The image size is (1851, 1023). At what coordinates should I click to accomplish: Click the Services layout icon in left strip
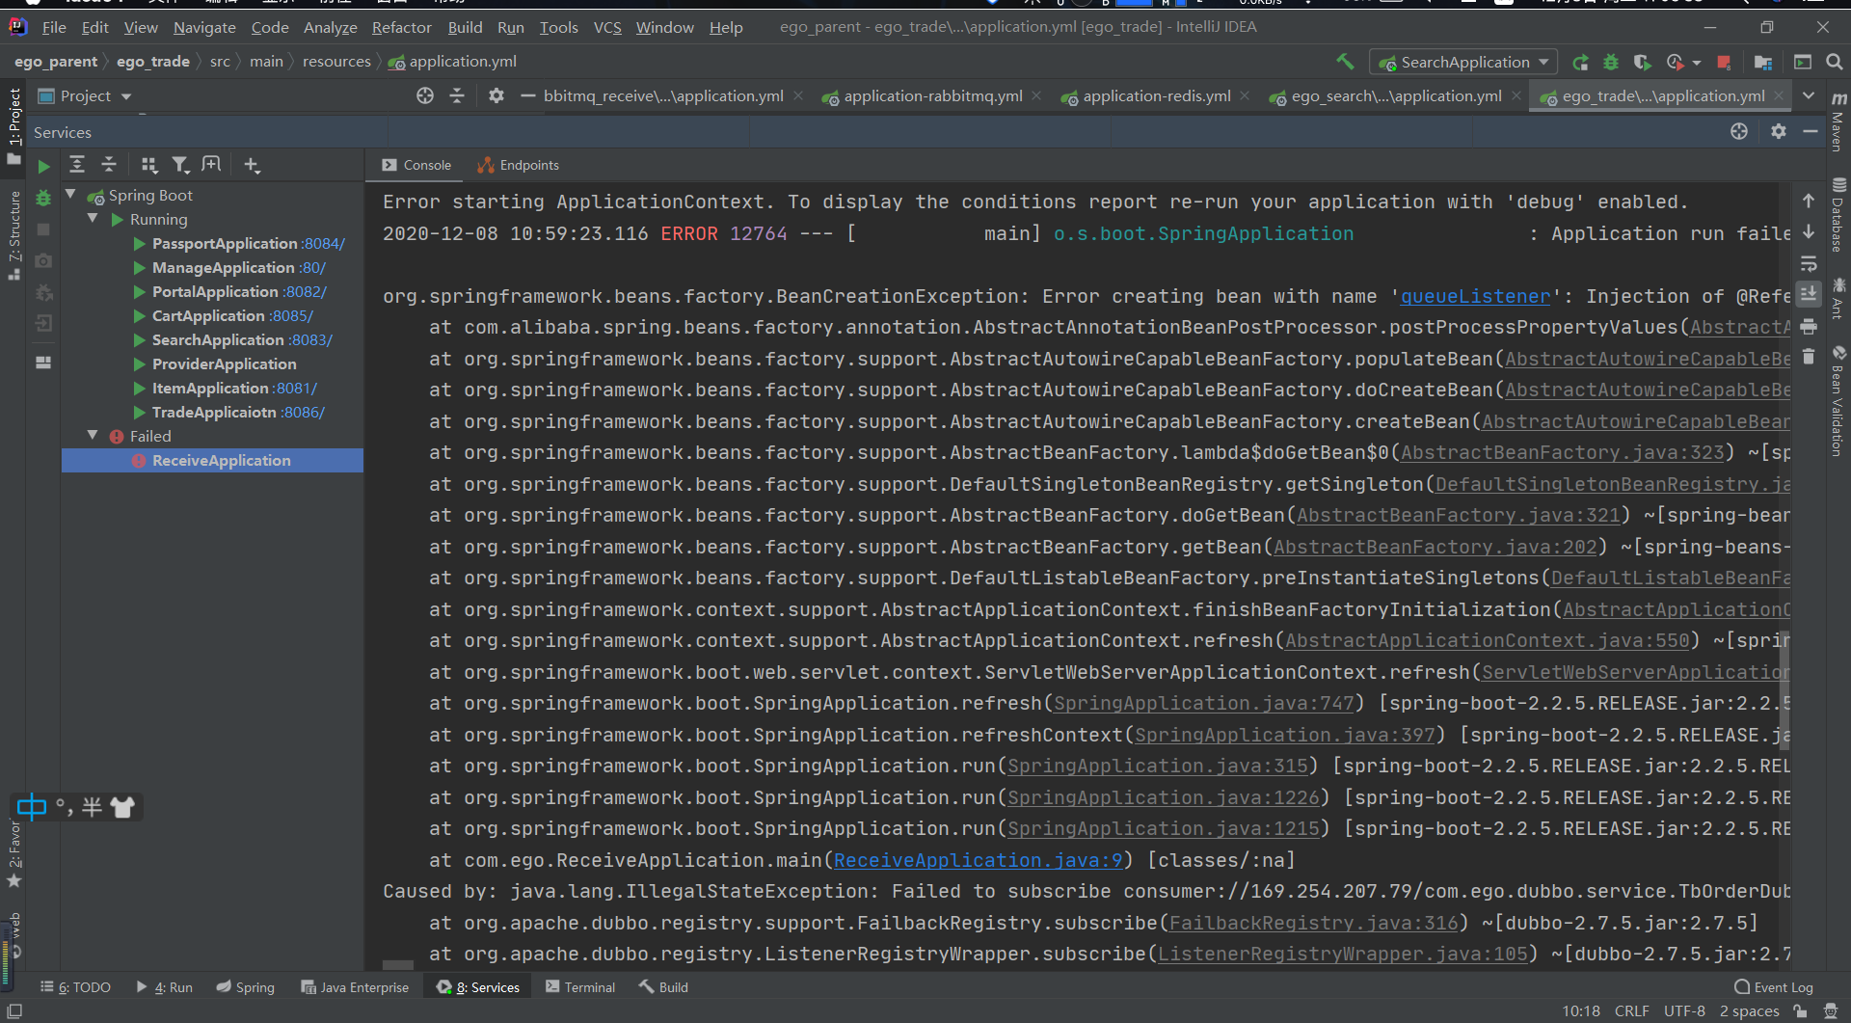(43, 363)
